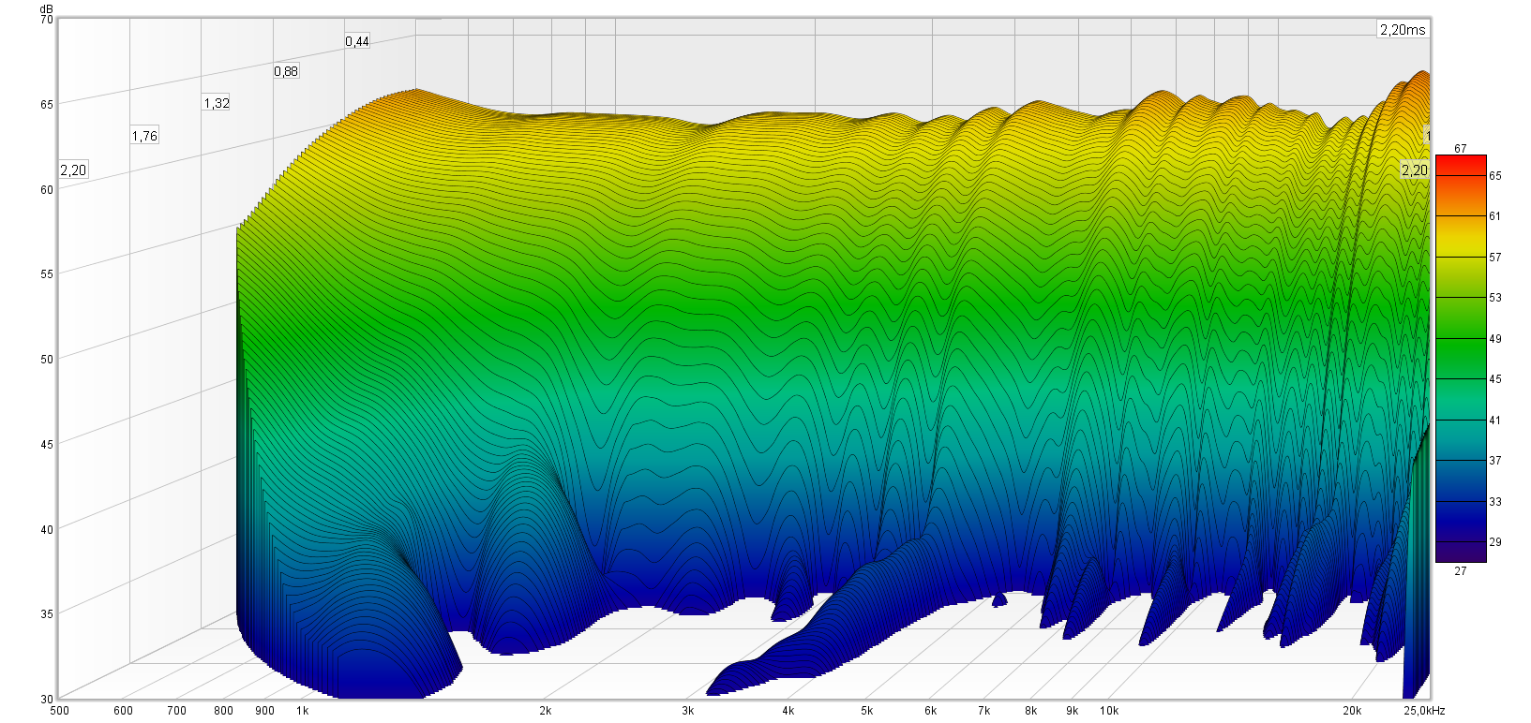This screenshot has width=1531, height=723.
Task: Pick the dark purple bottom of color scale
Action: click(1461, 553)
